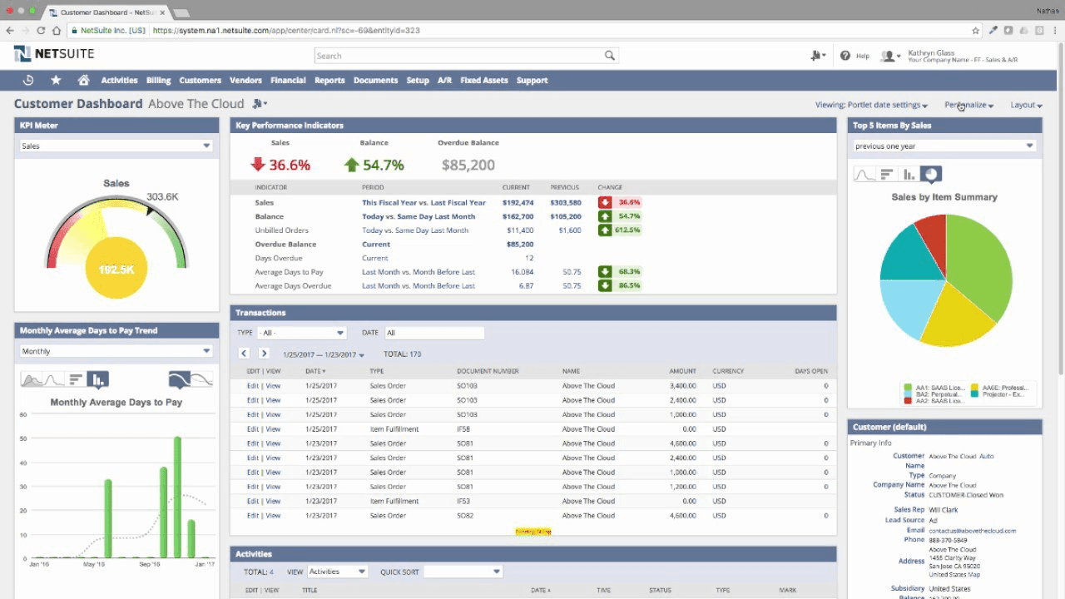1065x599 pixels.
Task: Expand the Layout menu
Action: pos(1026,105)
